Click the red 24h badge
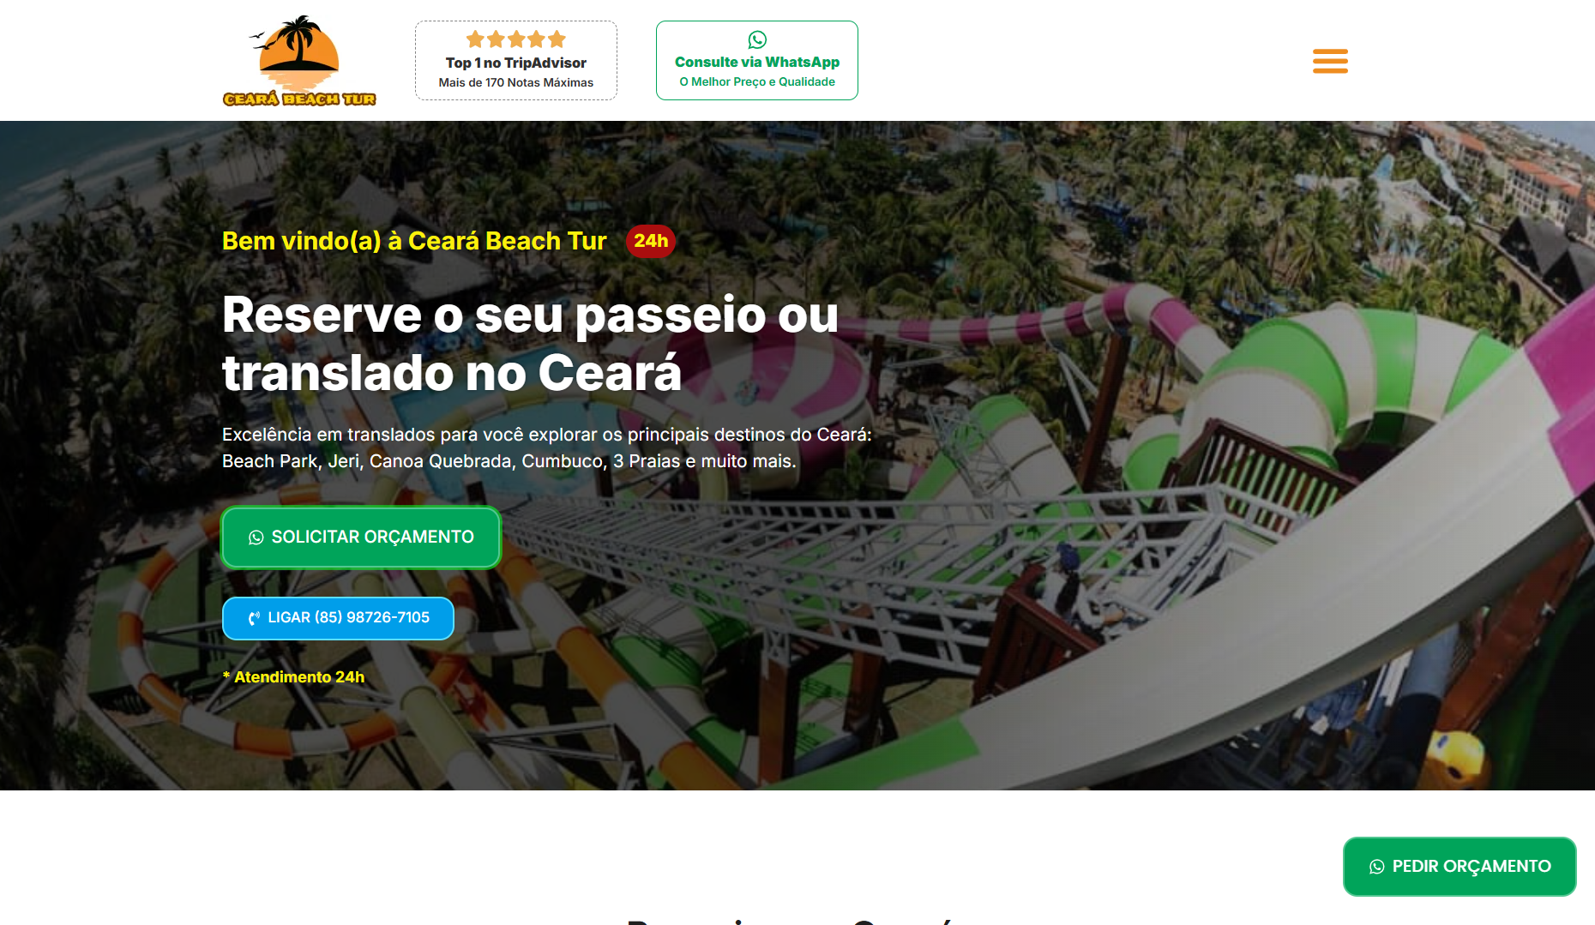 coord(651,241)
